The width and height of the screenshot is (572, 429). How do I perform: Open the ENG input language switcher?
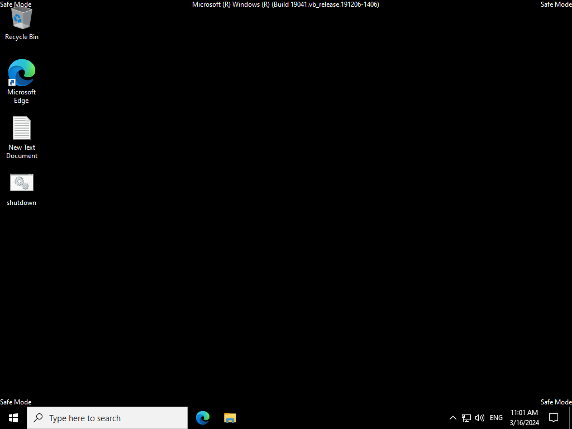[496, 418]
